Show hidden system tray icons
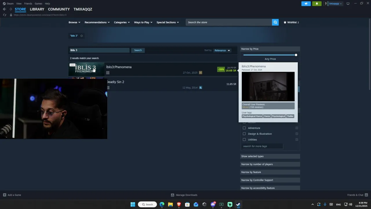 coord(312,204)
